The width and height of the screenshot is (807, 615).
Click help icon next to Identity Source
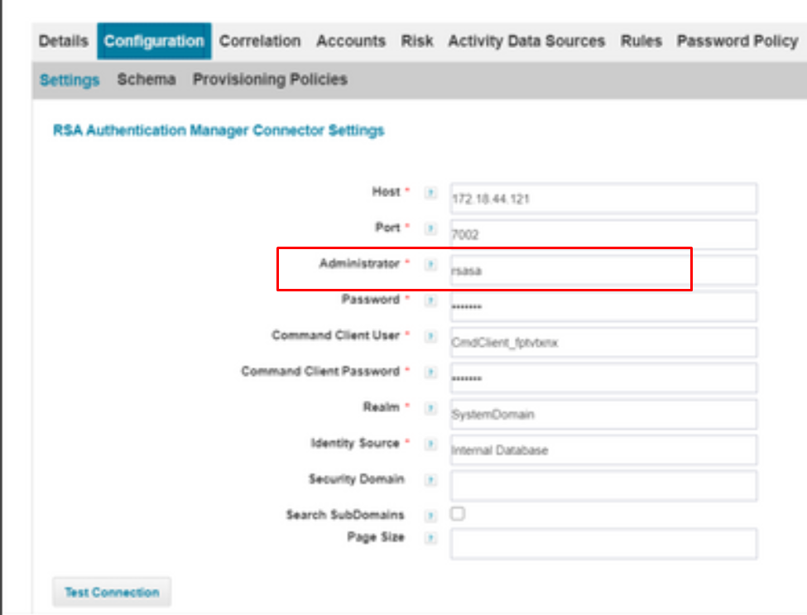tap(430, 444)
